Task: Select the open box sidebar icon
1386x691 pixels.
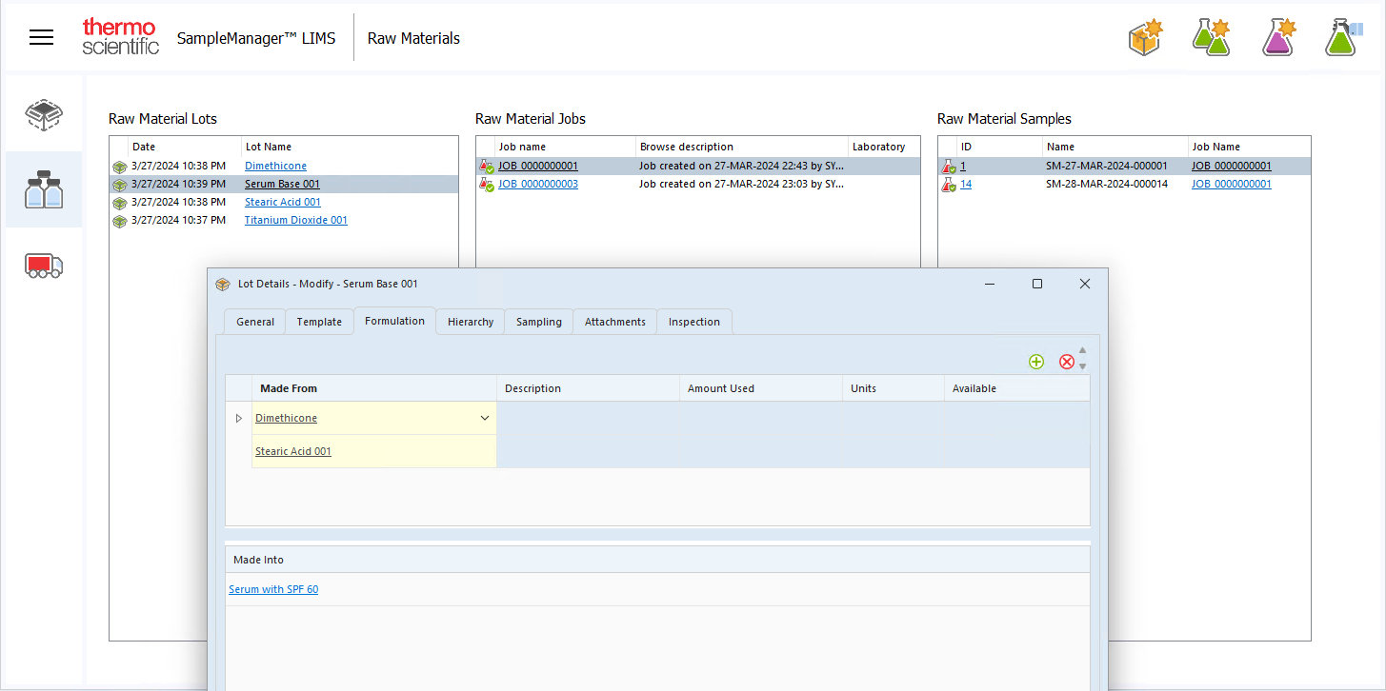Action: click(44, 115)
